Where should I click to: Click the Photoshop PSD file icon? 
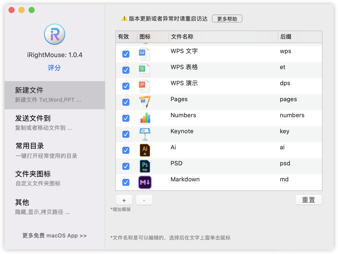point(145,166)
